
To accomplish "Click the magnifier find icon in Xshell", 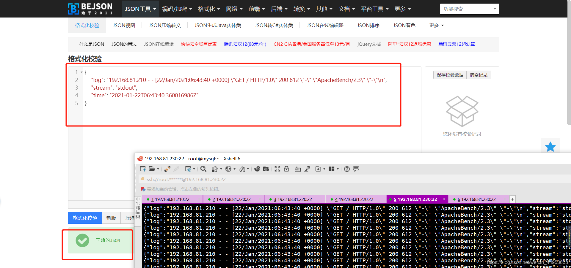I will 203,169.
